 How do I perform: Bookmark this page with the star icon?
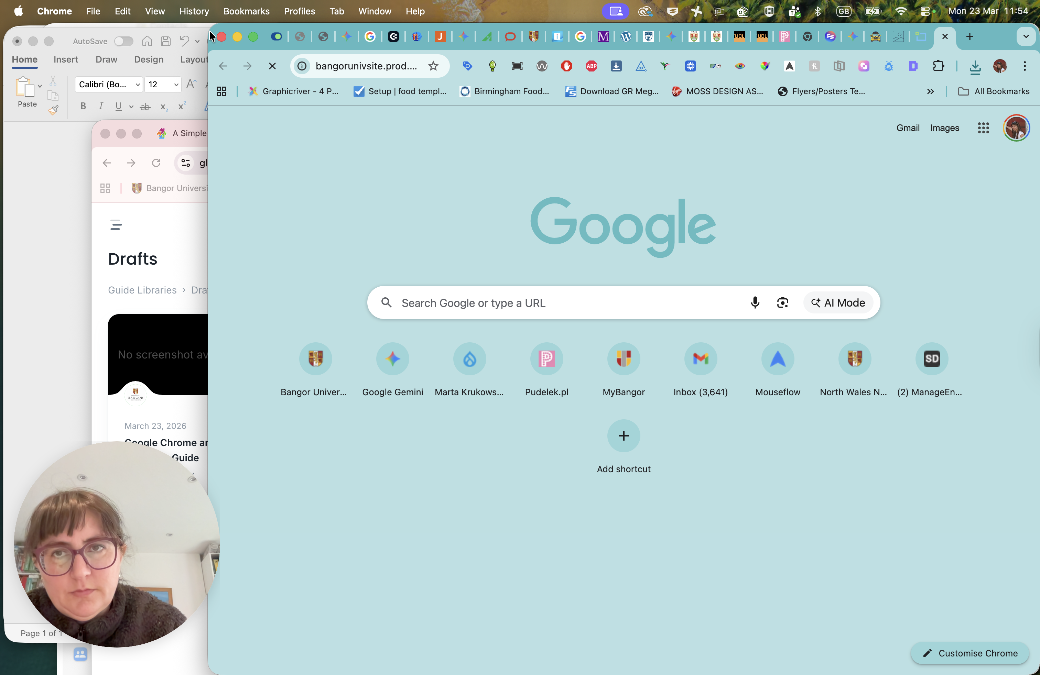(x=433, y=66)
